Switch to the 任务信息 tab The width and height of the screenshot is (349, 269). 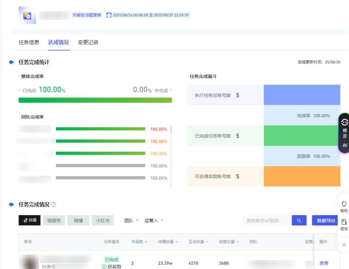coord(29,42)
